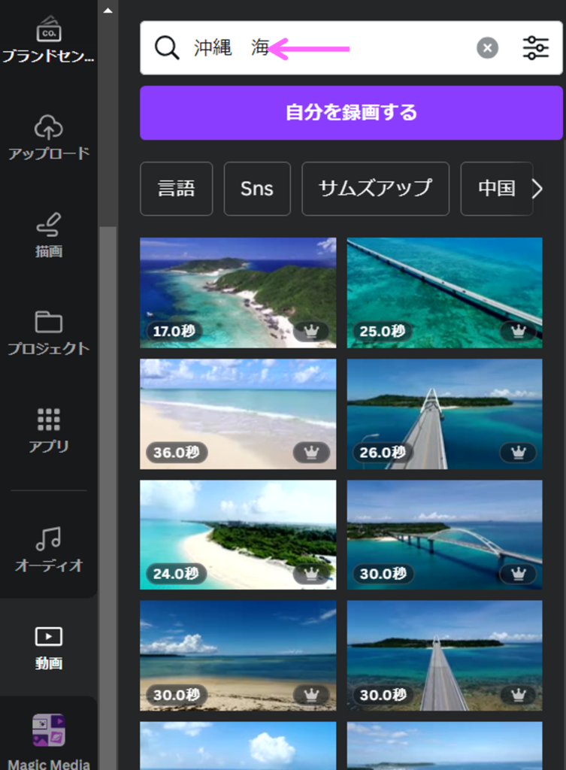This screenshot has width=566, height=770.
Task: Click crown icon on 25.0秒 bridge video
Action: point(518,332)
